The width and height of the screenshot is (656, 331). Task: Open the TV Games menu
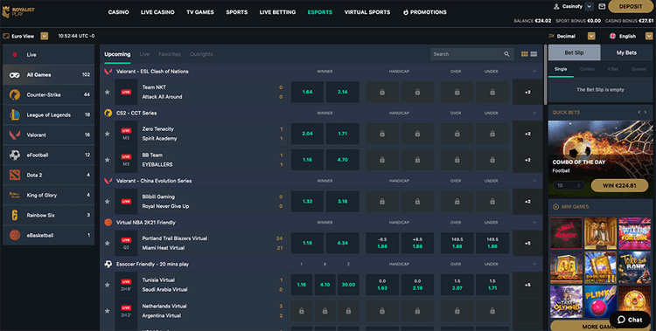pyautogui.click(x=200, y=12)
